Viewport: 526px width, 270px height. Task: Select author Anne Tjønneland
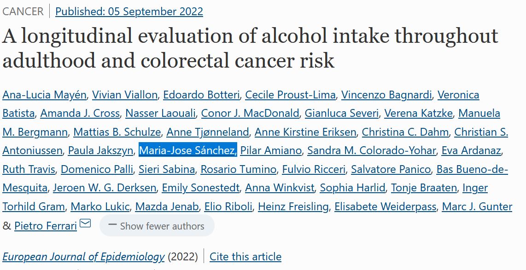(x=207, y=132)
